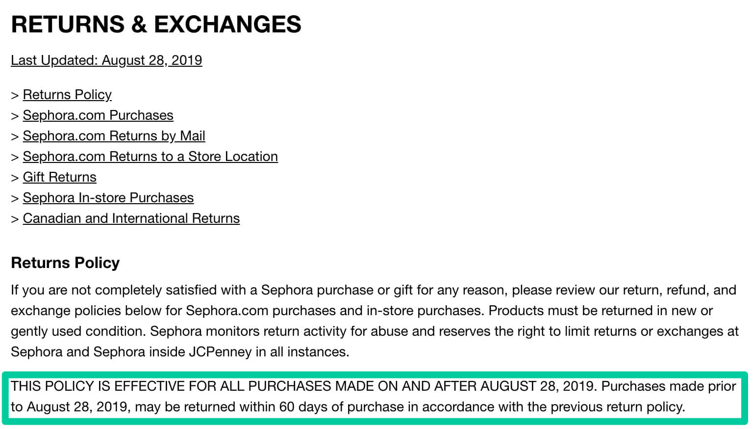Jump to Returns to a Store Location
The image size is (753, 429).
coord(150,156)
